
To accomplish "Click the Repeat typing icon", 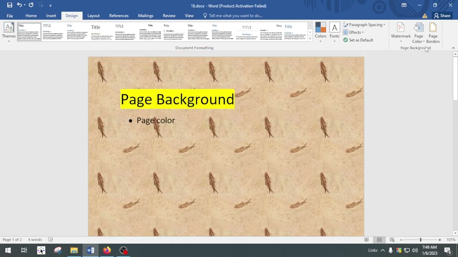I will (31, 5).
